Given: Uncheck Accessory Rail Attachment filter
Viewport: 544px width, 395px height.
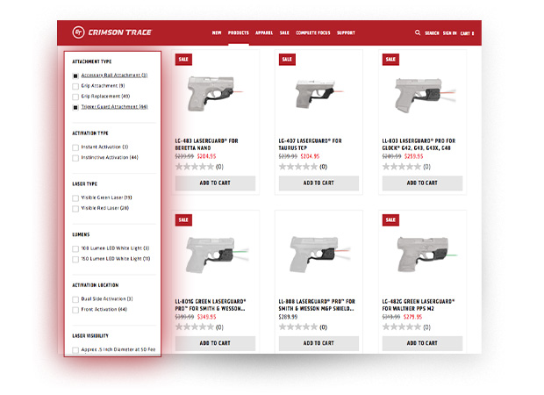Looking at the screenshot, I should (x=75, y=75).
